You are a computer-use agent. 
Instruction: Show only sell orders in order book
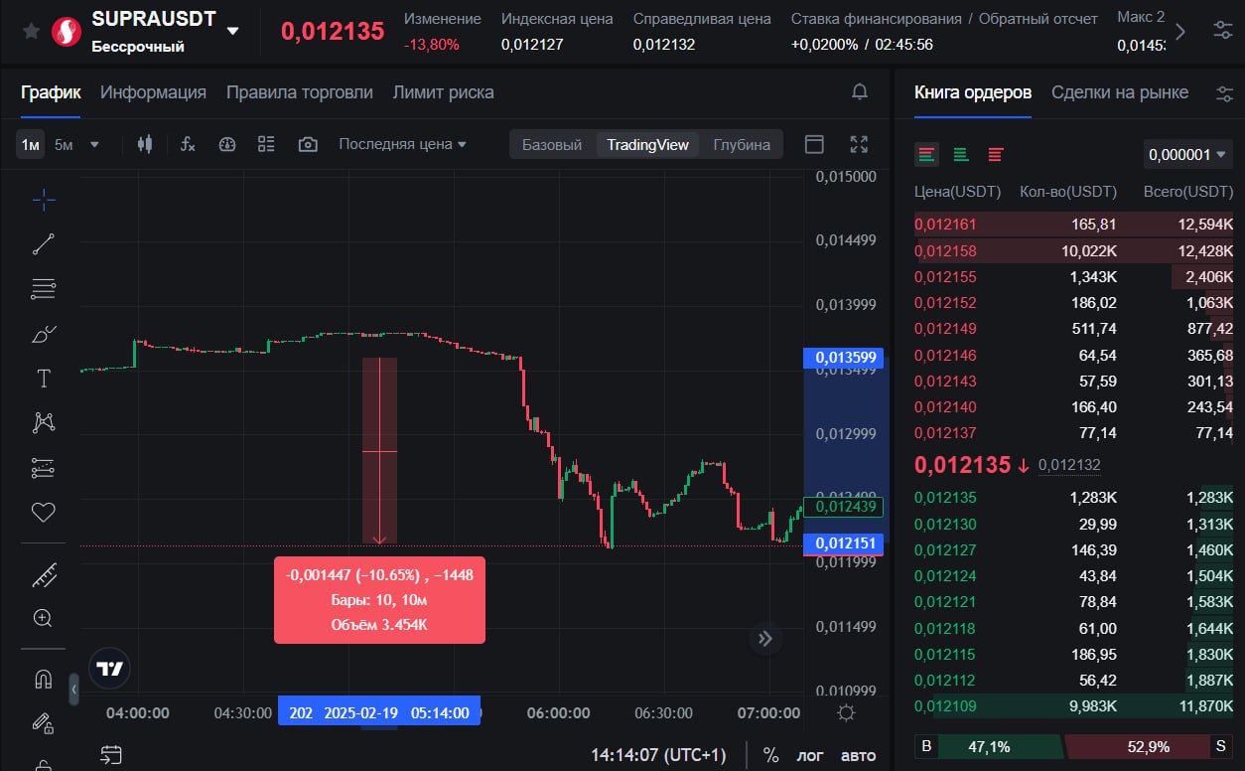point(995,154)
